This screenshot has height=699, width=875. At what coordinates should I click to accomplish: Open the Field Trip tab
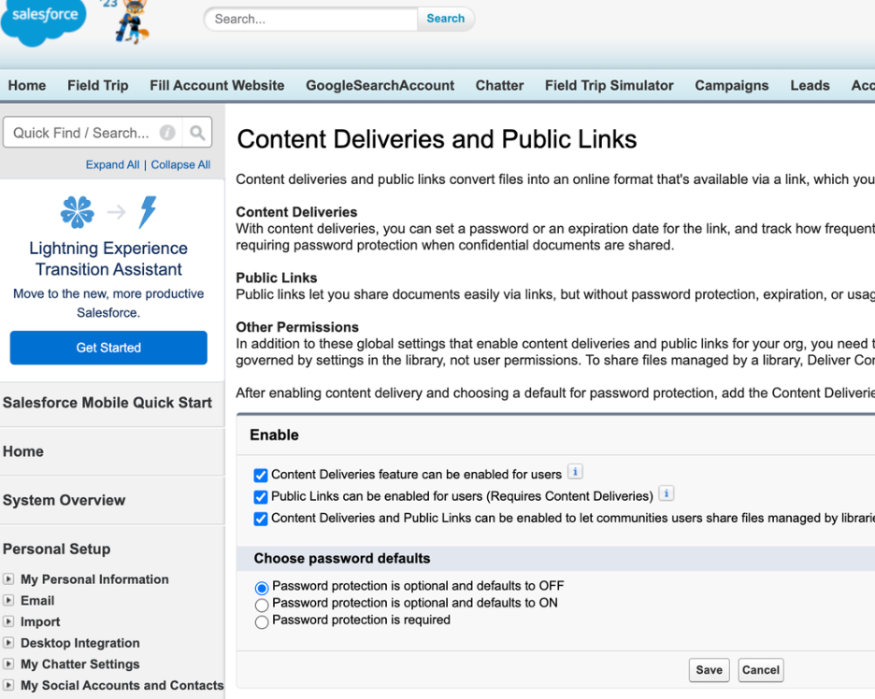(97, 85)
